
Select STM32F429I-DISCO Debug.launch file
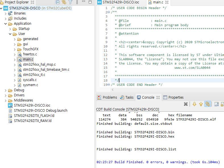point(41,111)
